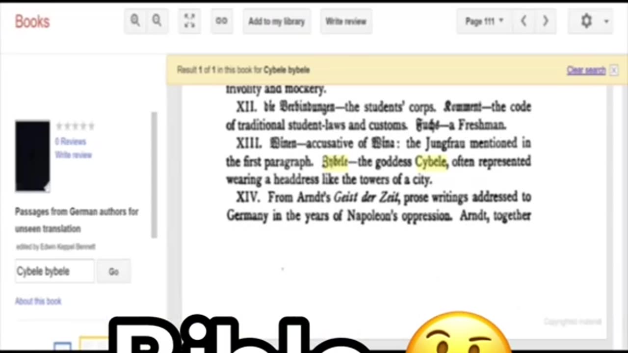
Task: Toggle full screen view icon
Action: pyautogui.click(x=189, y=21)
